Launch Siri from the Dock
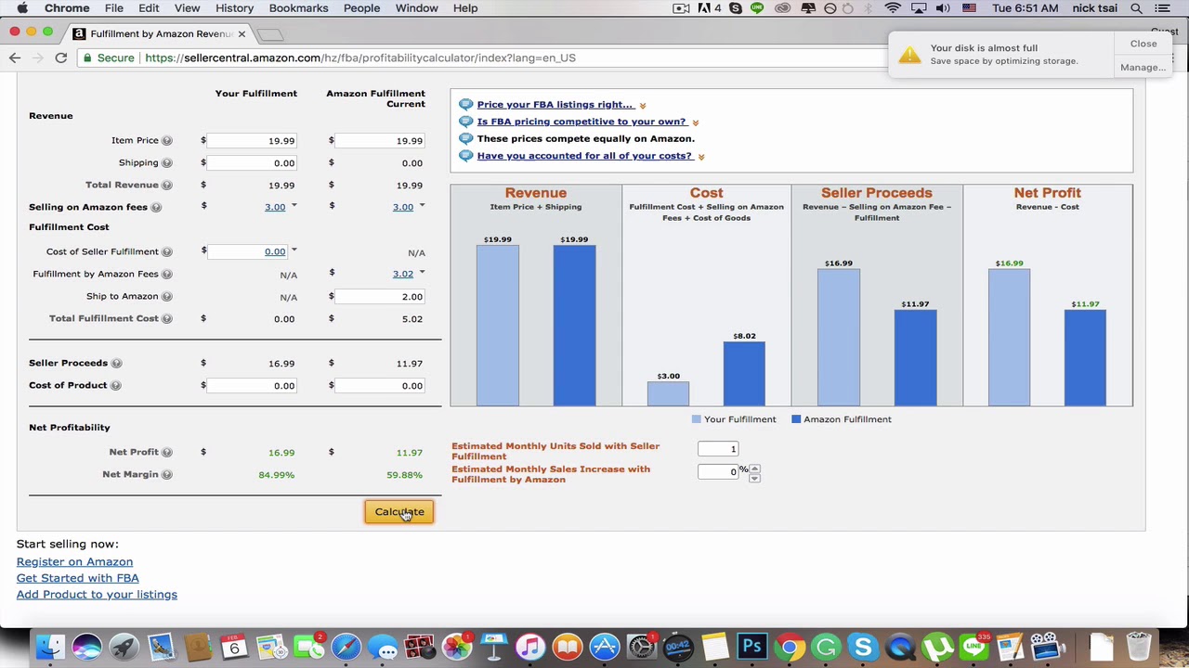Screen dimensions: 1189x668 click(x=86, y=646)
